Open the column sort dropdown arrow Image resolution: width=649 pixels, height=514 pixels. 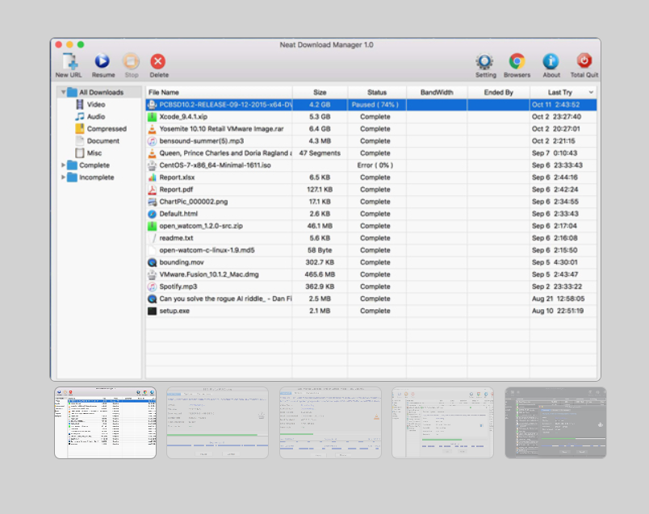pyautogui.click(x=591, y=92)
